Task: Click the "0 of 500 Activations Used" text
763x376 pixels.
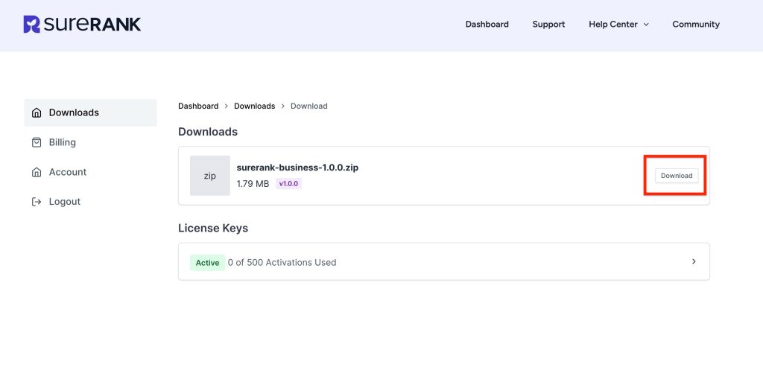Action: point(282,263)
